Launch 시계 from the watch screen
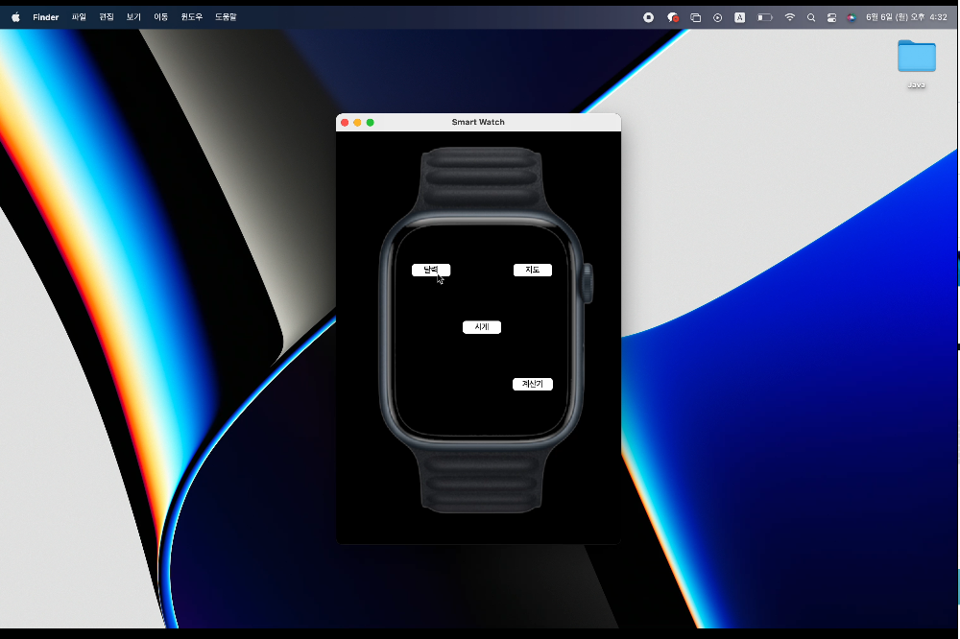Screen dimensions: 960x639 click(481, 326)
